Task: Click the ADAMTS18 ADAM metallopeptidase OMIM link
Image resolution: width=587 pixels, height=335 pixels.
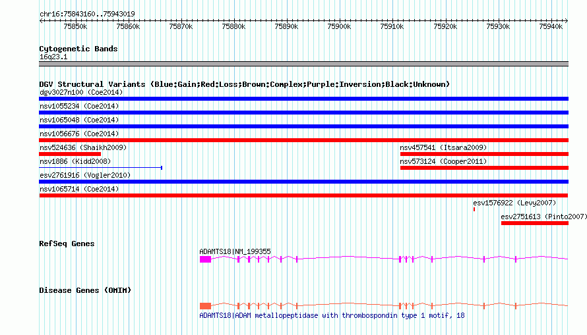Action: coord(332,315)
